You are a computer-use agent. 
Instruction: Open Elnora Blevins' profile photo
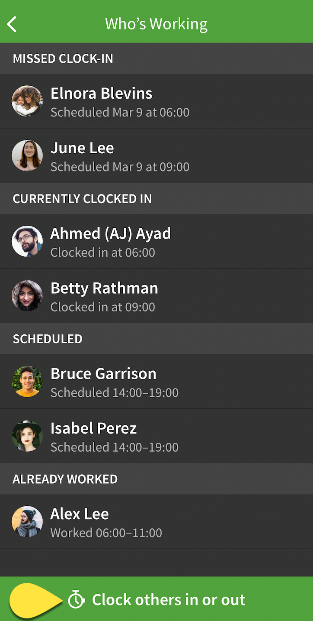pos(27,101)
